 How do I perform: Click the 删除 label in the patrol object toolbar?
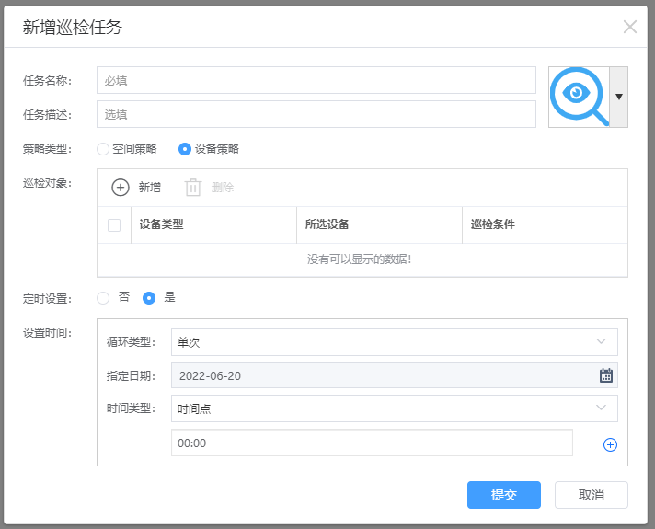pyautogui.click(x=223, y=187)
